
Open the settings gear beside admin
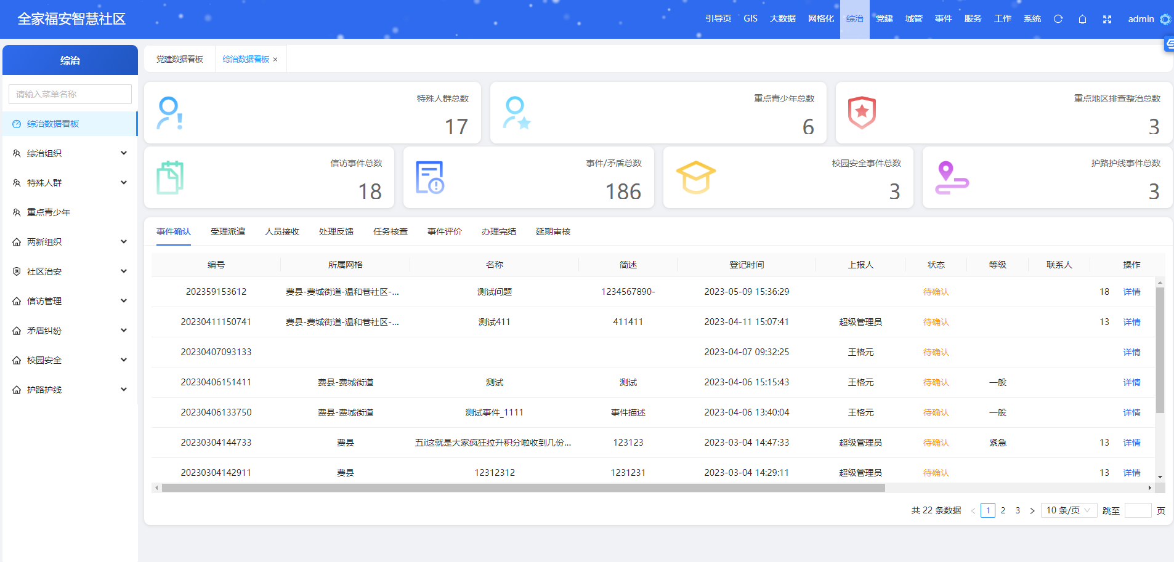click(1165, 19)
